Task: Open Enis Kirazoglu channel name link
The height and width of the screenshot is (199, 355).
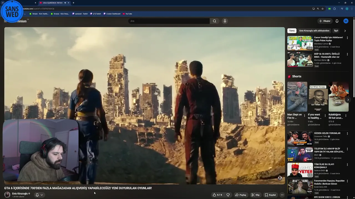Action: (x=20, y=193)
